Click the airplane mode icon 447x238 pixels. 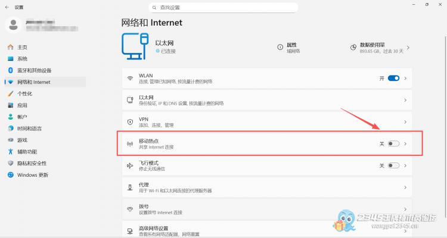point(130,165)
